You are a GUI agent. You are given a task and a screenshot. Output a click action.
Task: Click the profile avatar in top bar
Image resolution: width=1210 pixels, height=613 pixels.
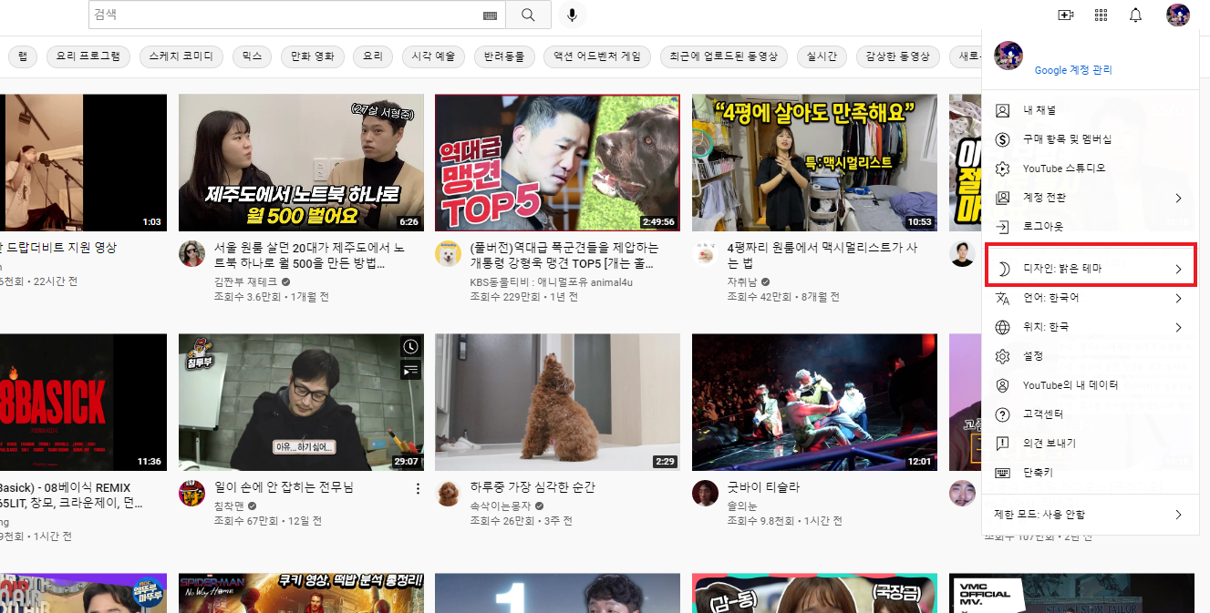(x=1177, y=15)
